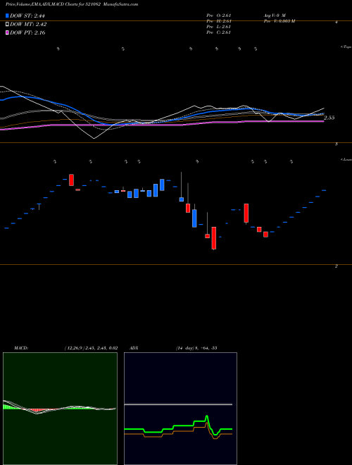Select the 'DOW PT: 2.16' legend text
This screenshot has height=465, width=352.
tap(27, 32)
